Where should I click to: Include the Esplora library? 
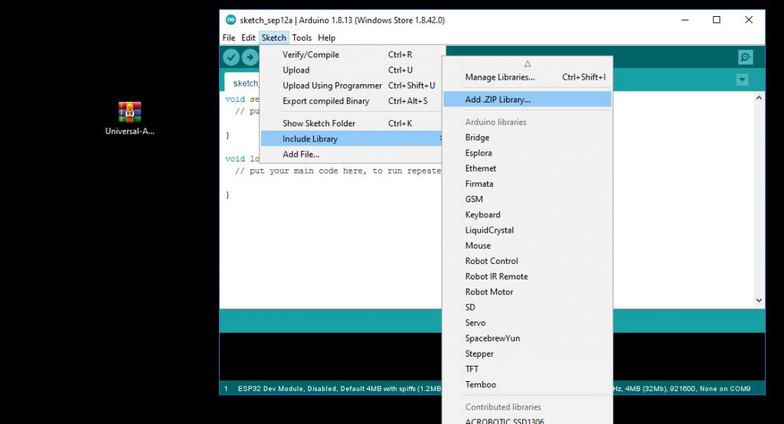(528, 153)
